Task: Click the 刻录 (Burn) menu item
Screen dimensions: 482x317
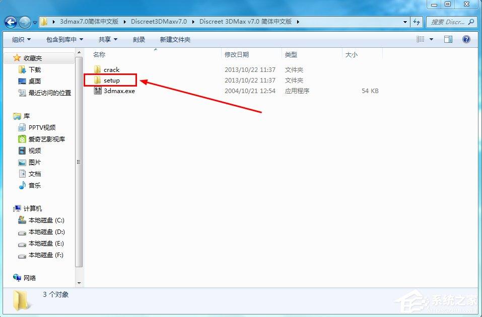Action: pos(139,39)
